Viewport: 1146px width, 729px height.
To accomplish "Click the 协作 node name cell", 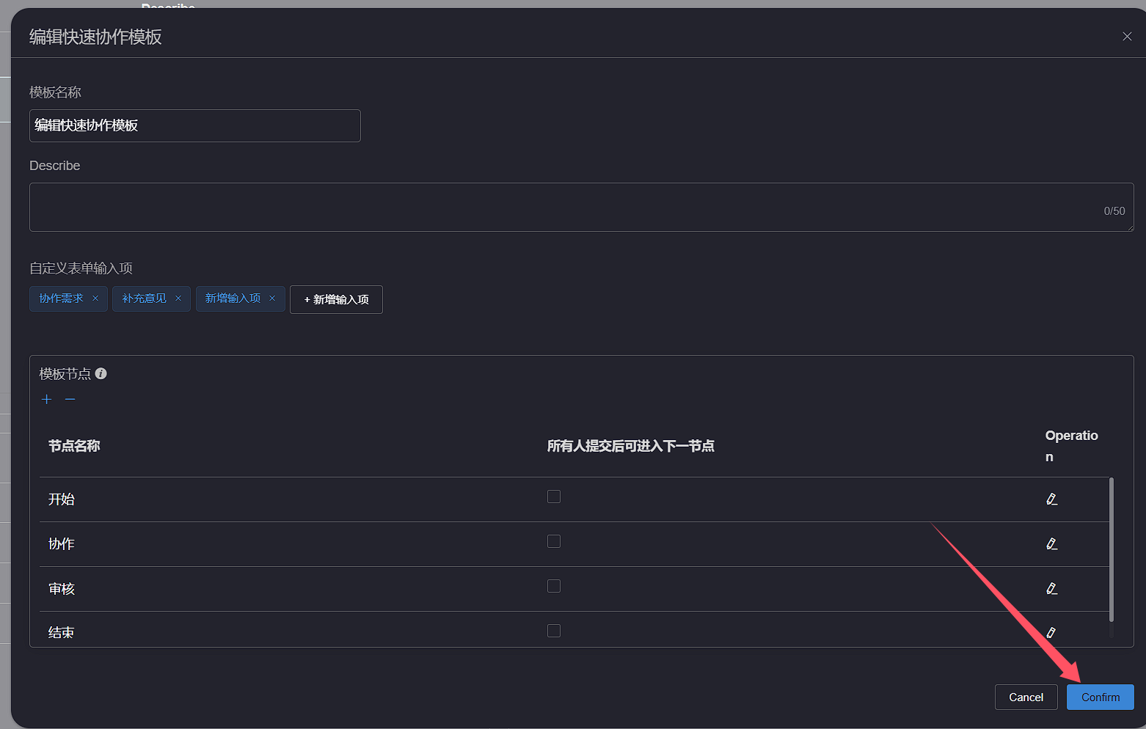I will [62, 544].
